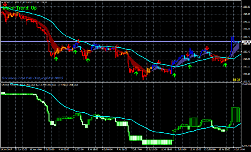This screenshot has height=152, width=251.
Task: Click the 30 Jun 00:00 time axis label
Action: pyautogui.click(x=21, y=150)
